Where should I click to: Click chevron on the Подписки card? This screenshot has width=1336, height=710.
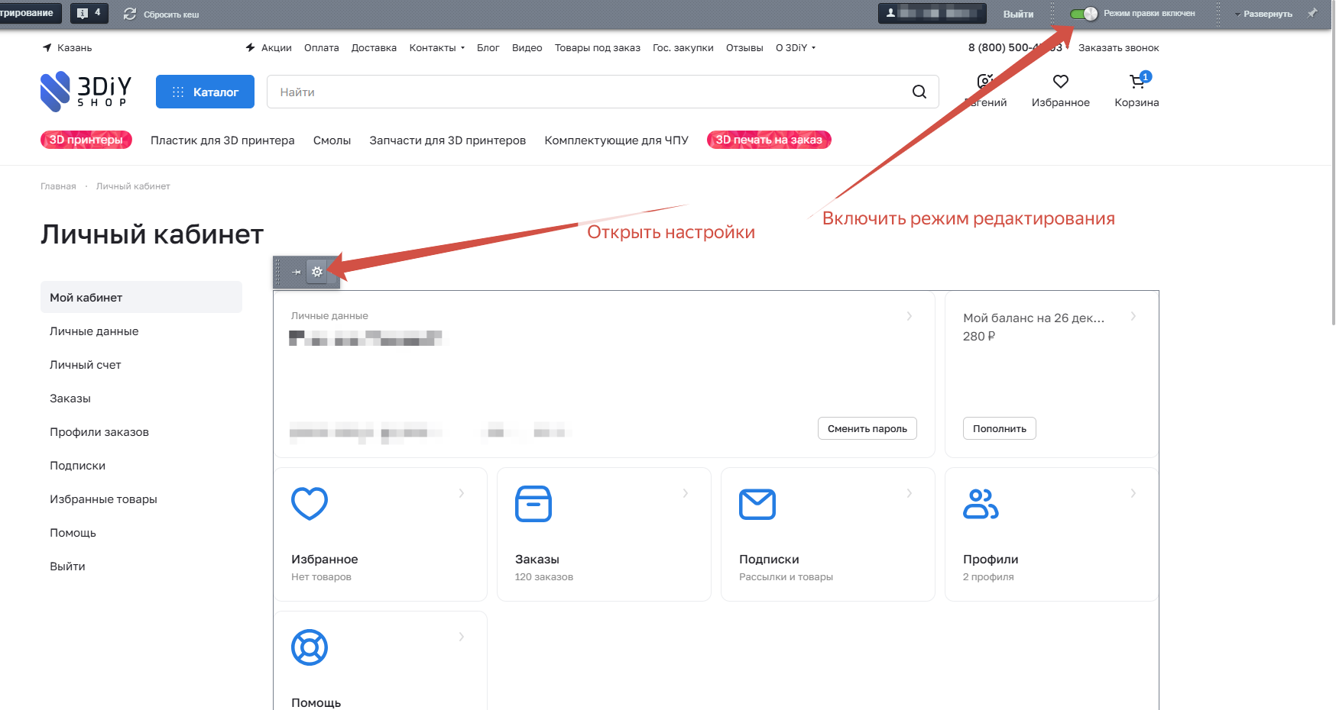910,493
